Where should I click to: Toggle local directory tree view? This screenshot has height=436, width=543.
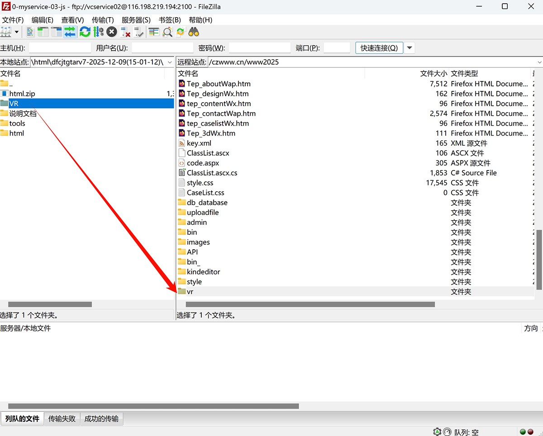[43, 32]
